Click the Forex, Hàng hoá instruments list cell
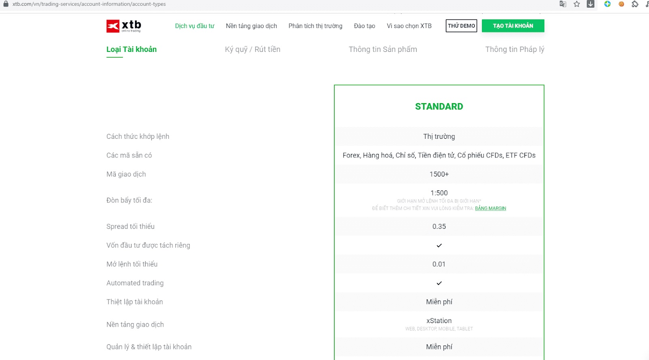Viewport: 649px width, 360px height. pyautogui.click(x=439, y=155)
